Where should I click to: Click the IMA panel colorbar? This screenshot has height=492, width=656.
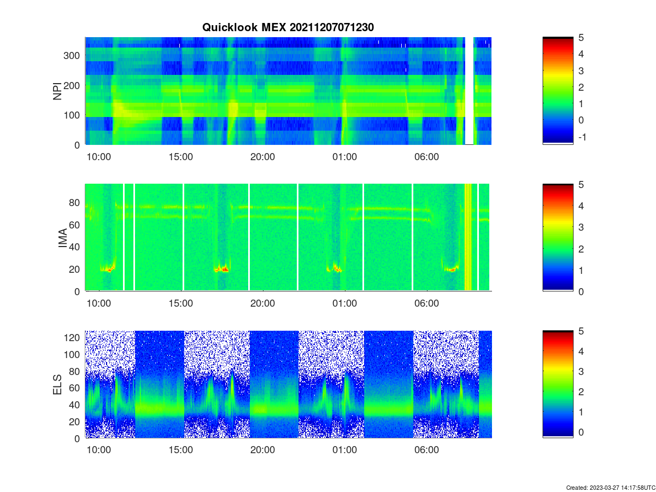click(x=558, y=238)
